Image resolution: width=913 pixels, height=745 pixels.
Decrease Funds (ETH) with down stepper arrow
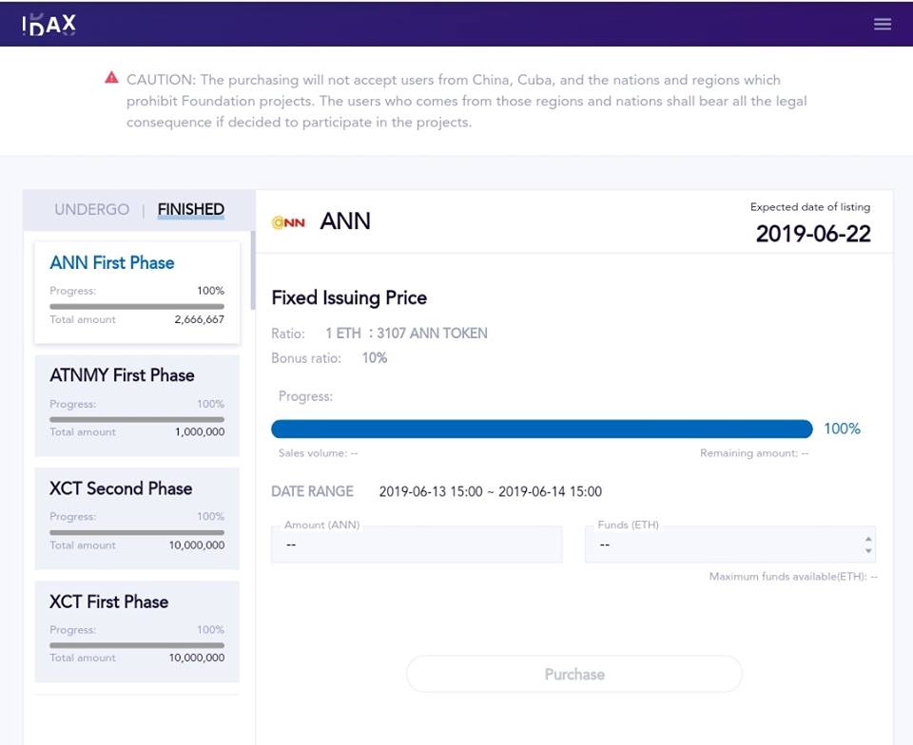(868, 550)
